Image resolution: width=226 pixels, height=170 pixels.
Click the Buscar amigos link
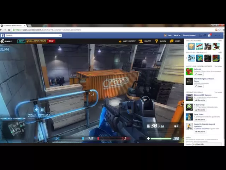189,35
